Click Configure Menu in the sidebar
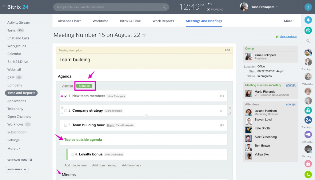This screenshot has width=315, height=180. pyautogui.click(x=17, y=160)
